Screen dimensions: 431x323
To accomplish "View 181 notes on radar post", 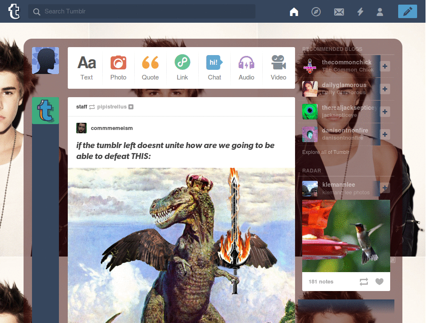I will point(321,281).
